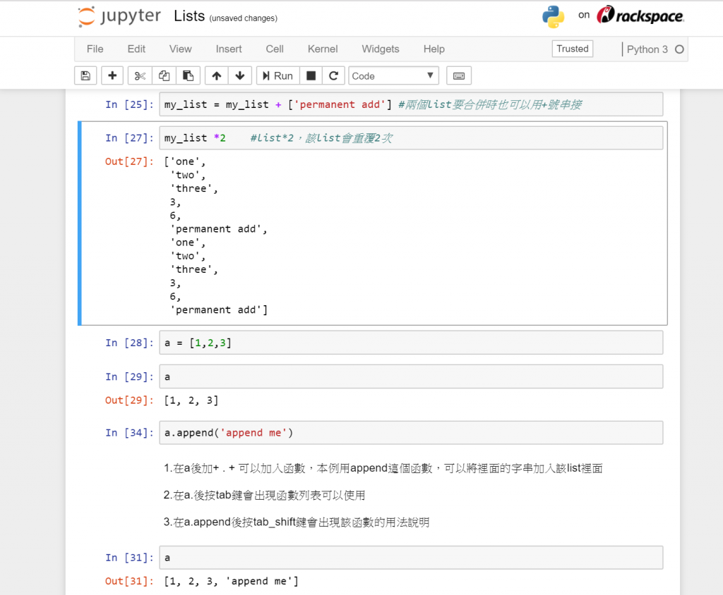The height and width of the screenshot is (595, 723).
Task: Open the Edit menu
Action: [x=136, y=49]
